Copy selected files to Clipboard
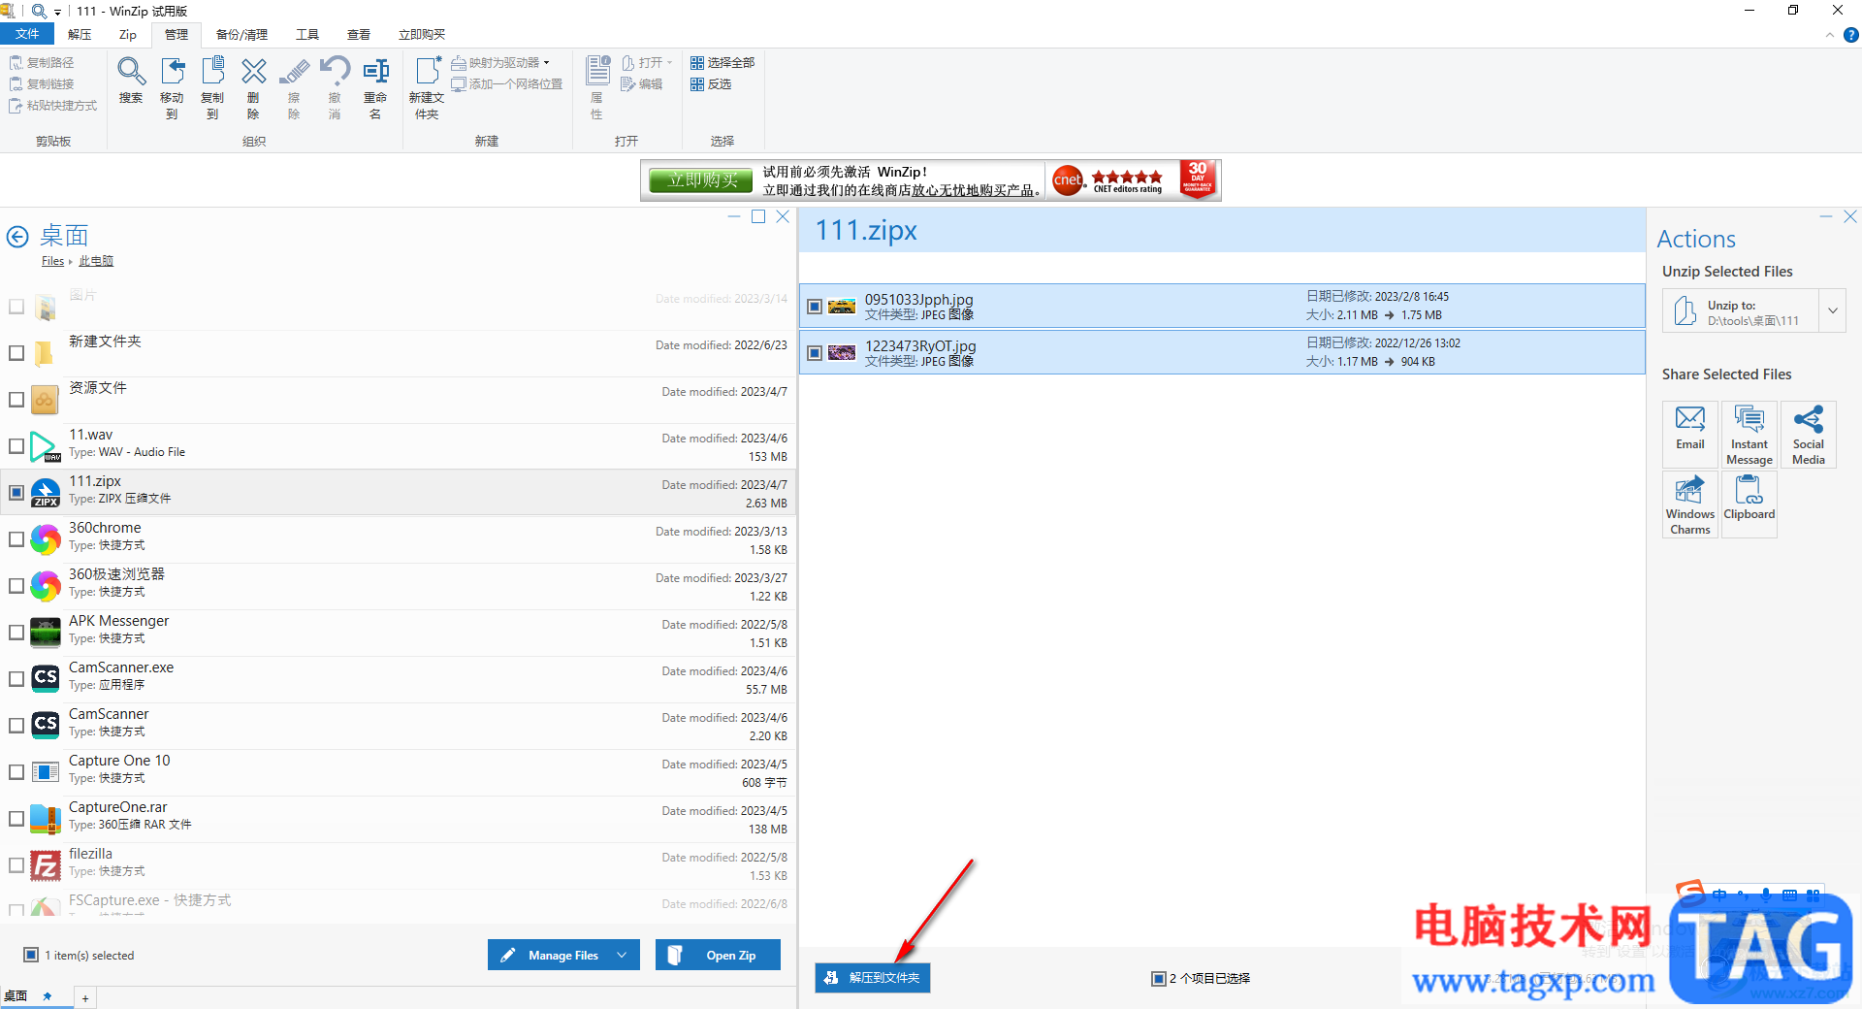Viewport: 1862px width, 1009px height. click(1750, 504)
